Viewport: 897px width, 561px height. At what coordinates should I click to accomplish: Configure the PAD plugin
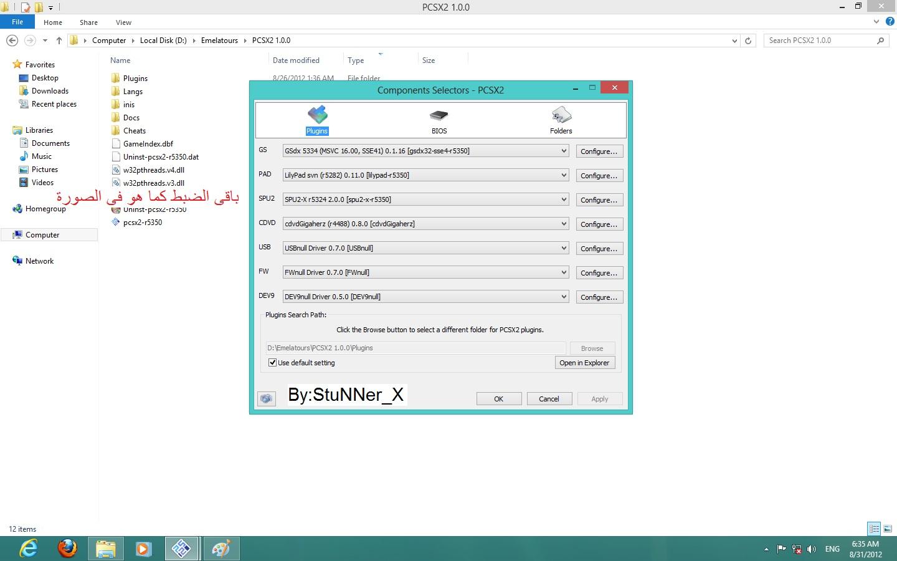coord(599,176)
